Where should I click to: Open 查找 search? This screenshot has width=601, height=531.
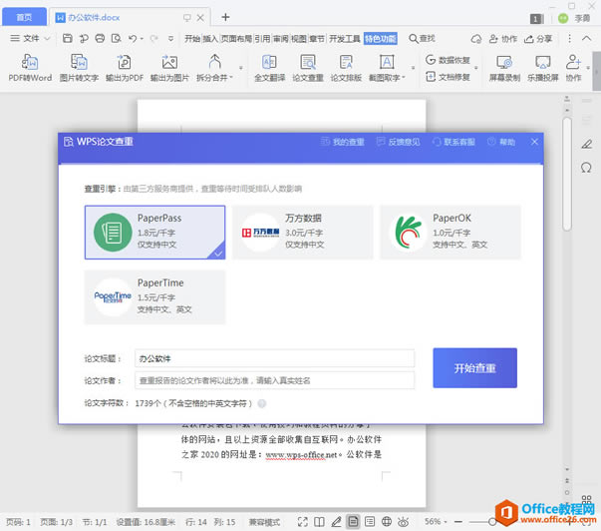[x=422, y=38]
